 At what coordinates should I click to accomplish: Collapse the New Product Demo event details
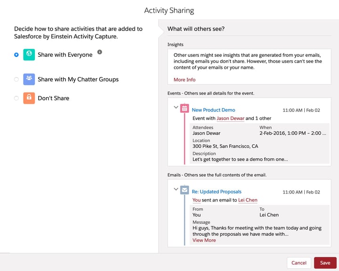click(176, 107)
